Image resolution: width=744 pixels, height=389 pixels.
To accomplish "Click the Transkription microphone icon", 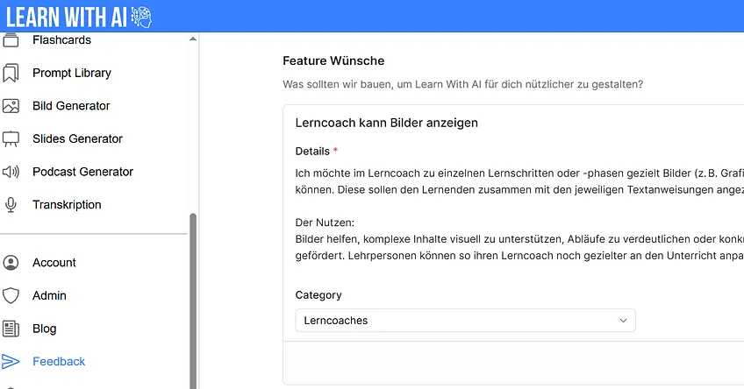I will click(11, 205).
